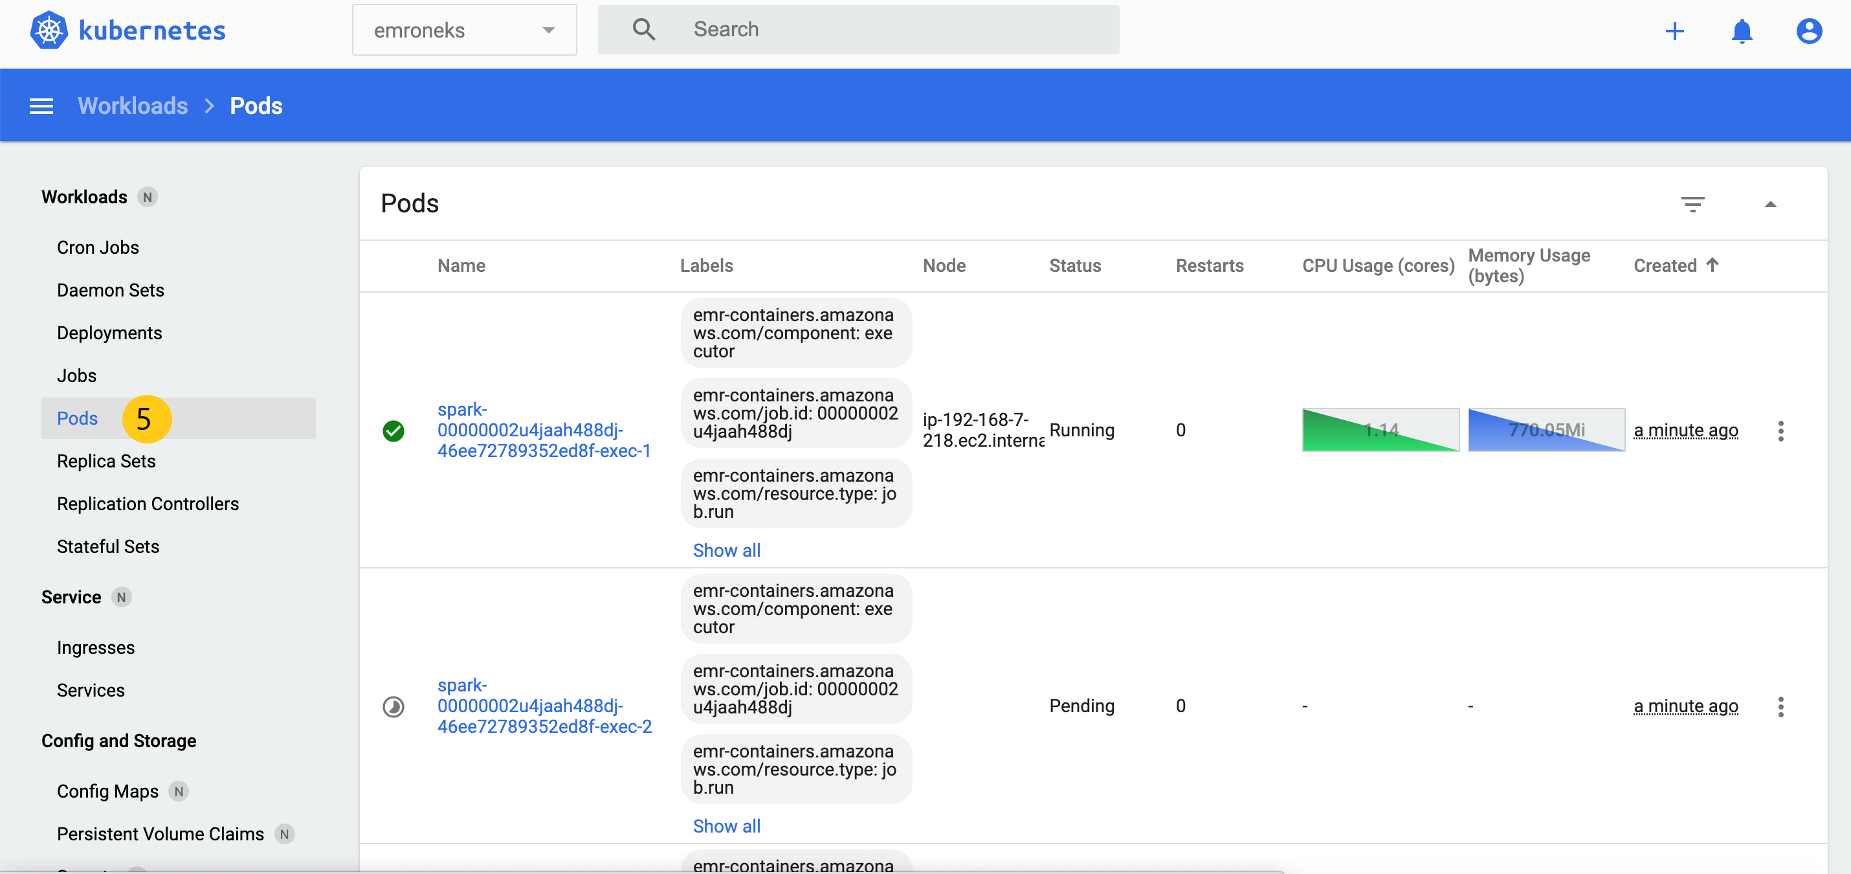Click Workloads in the breadcrumb
Screen dimensions: 1851x874
click(132, 106)
